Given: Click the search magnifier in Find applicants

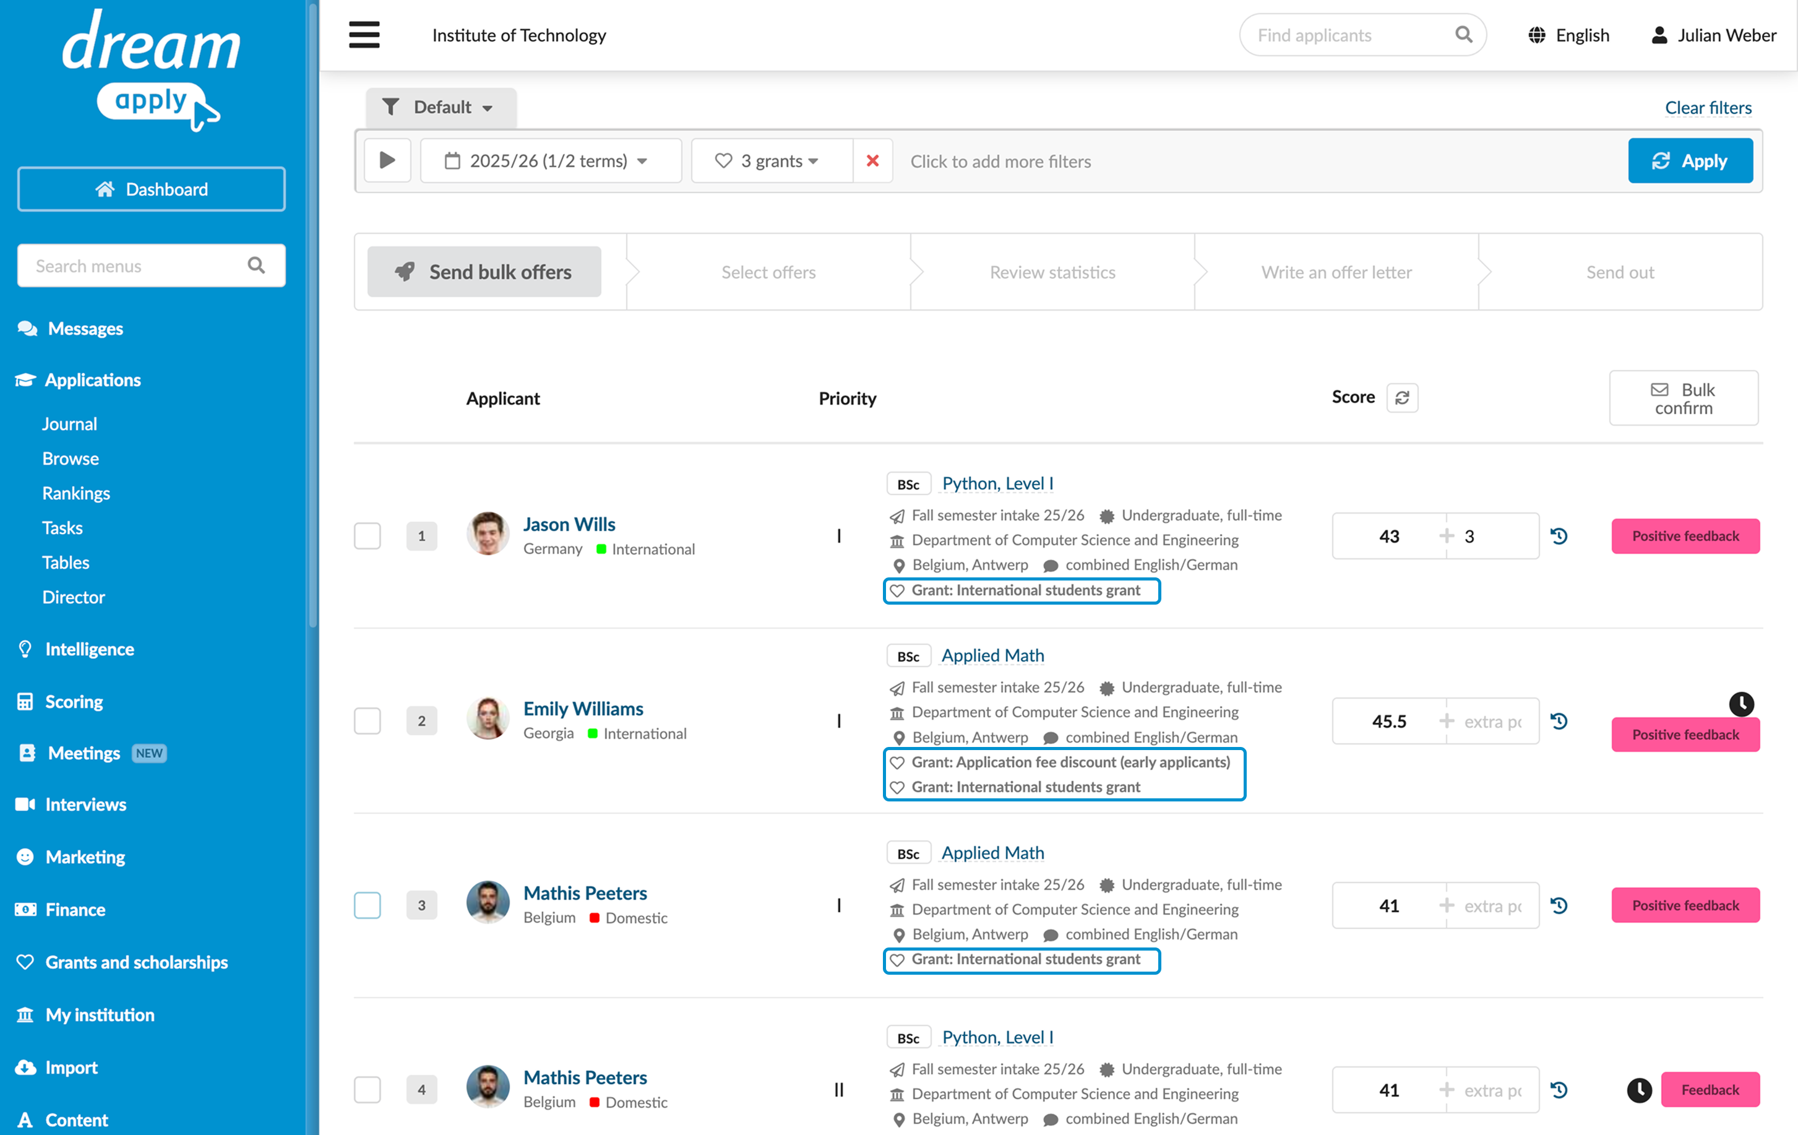Looking at the screenshot, I should 1463,35.
